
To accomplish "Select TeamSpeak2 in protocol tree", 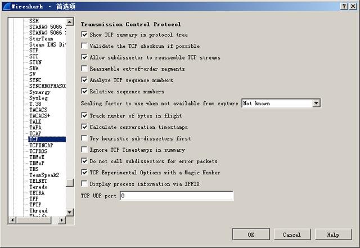I will tap(44, 175).
